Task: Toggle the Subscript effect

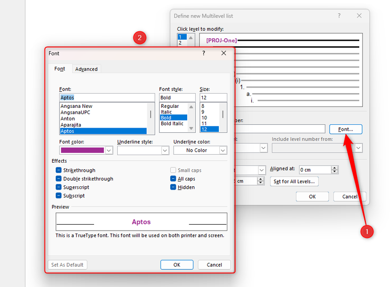Action: 59,196
